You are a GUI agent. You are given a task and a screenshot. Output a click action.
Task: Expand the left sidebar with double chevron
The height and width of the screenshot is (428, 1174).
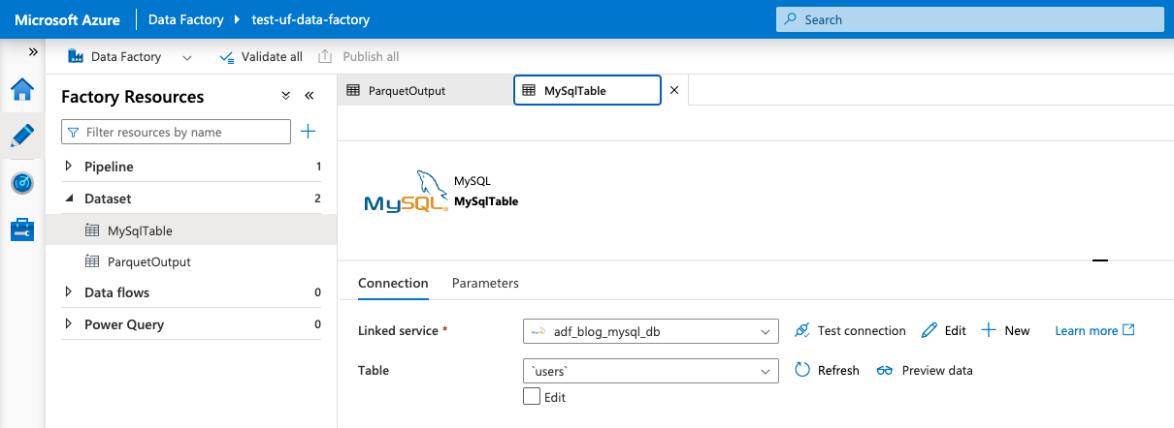[33, 51]
